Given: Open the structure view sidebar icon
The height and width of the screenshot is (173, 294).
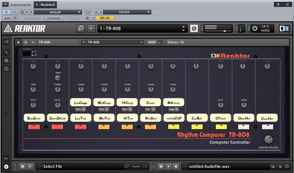Looking at the screenshot, I should click(6, 42).
